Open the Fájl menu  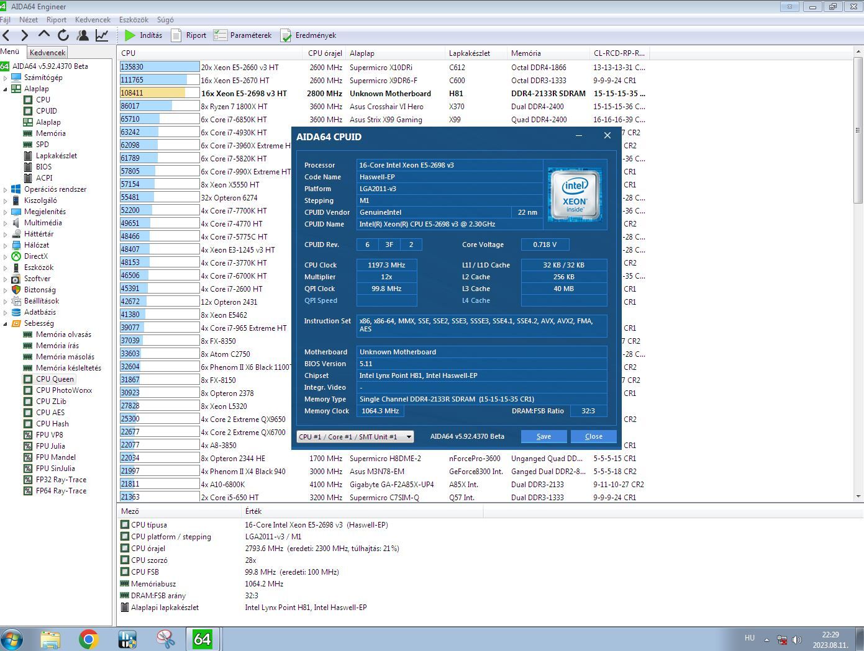[6, 20]
